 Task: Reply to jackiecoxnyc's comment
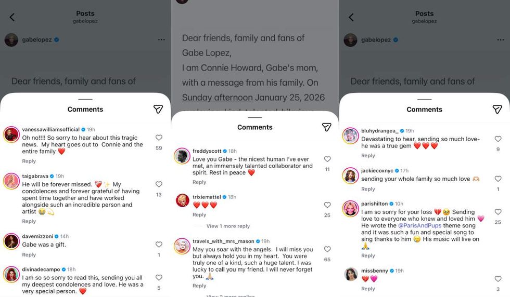(x=368, y=189)
